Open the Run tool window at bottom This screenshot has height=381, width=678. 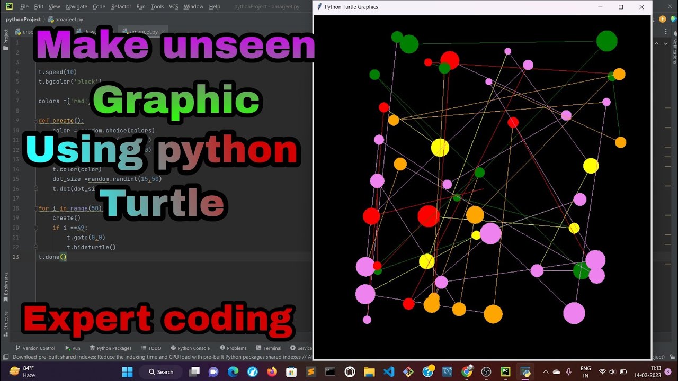point(73,348)
